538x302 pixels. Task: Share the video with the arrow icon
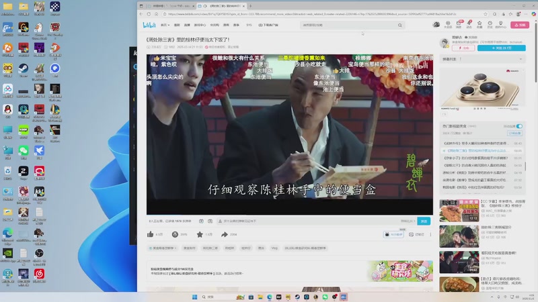click(225, 234)
